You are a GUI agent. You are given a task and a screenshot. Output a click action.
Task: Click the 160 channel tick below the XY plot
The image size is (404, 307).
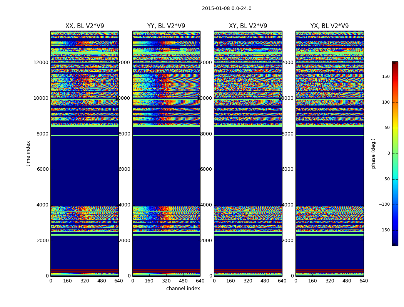pos(231,281)
